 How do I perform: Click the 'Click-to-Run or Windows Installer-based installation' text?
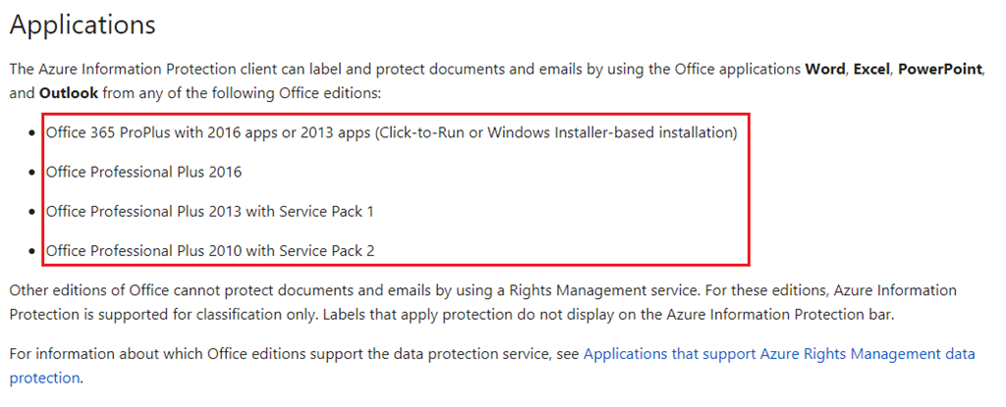tap(556, 132)
